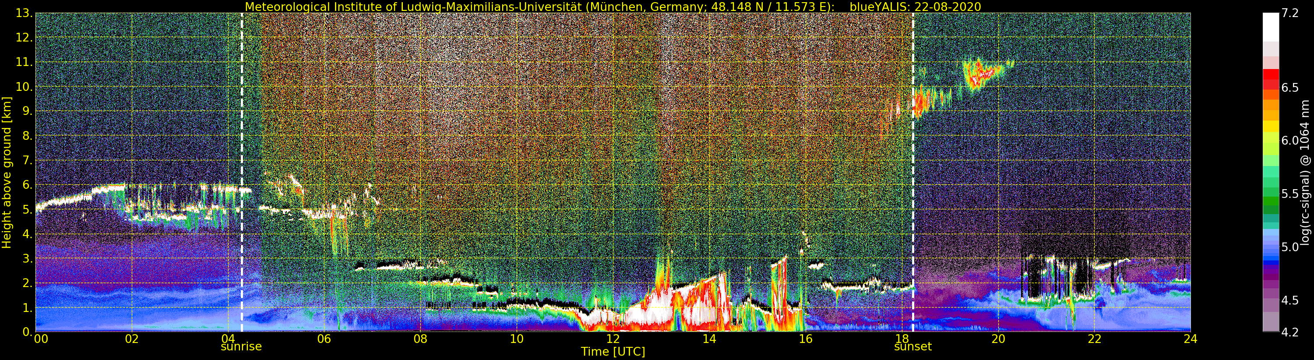Select the white dashed sunrise line
The image size is (1314, 360).
(x=242, y=153)
